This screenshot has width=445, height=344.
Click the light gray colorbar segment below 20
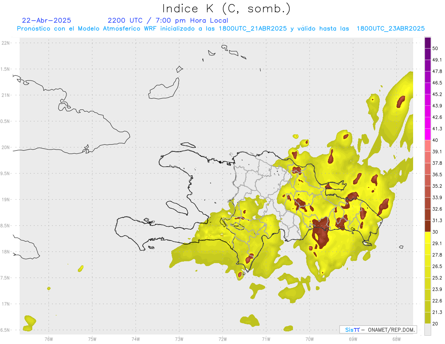[428, 330]
